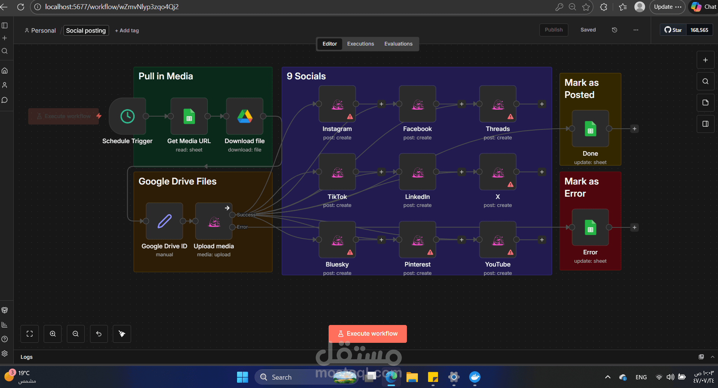Go to the home overview
Image resolution: width=718 pixels, height=388 pixels.
5,71
